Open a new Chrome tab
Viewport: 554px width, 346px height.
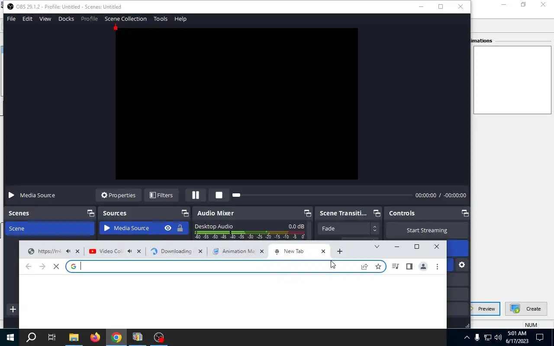(x=340, y=251)
